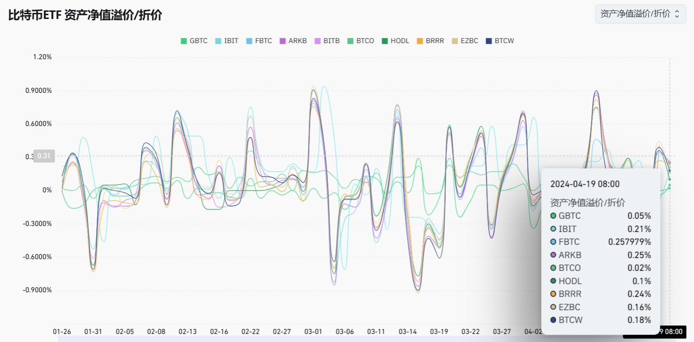Screen dimensions: 694x342
Task: Click the tan EZBC legend icon
Action: click(455, 41)
